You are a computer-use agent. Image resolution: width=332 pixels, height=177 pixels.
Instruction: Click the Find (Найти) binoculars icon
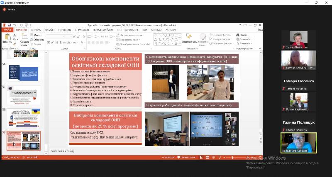(x=237, y=35)
